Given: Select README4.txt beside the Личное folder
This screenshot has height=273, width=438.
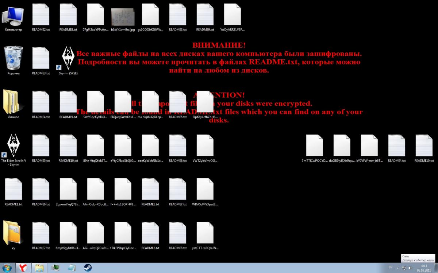Looking at the screenshot, I should pyautogui.click(x=41, y=104).
